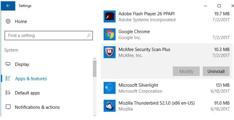234x120 pixels.
Task: Click the Adobe Systems Incorporated publisher
Action: tap(147, 20)
